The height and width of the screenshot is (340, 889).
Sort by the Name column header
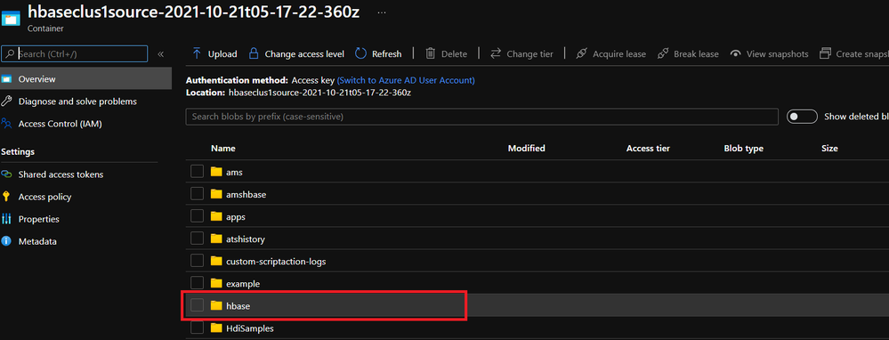click(223, 149)
